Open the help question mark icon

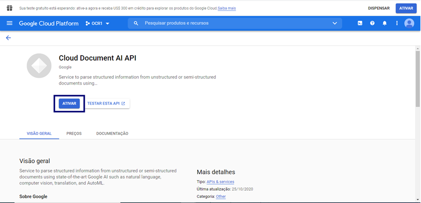tap(372, 23)
